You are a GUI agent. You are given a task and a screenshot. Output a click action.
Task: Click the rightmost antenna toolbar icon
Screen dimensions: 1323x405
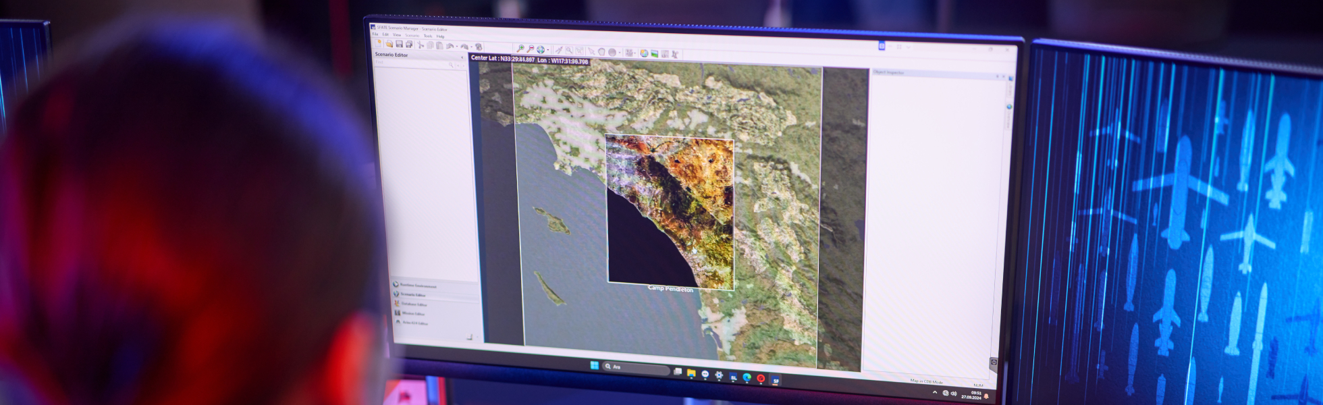tap(675, 54)
